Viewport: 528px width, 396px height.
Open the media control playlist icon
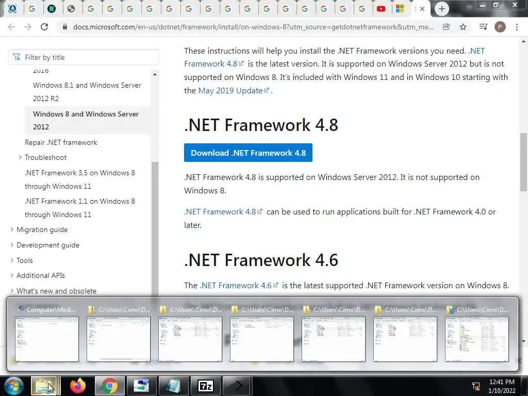[x=483, y=27]
